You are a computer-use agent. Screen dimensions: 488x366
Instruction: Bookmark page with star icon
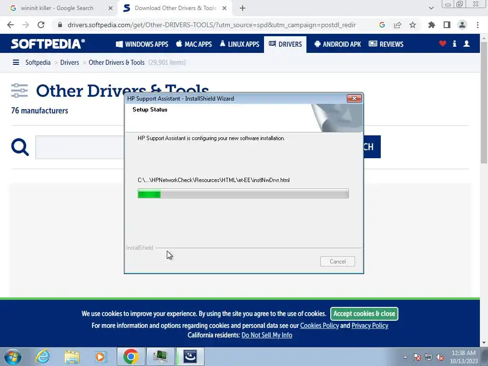point(413,25)
